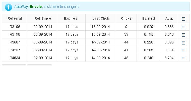The width and height of the screenshot is (191, 101).
Task: Select the checkbox in the R3198 row
Action: pyautogui.click(x=183, y=35)
